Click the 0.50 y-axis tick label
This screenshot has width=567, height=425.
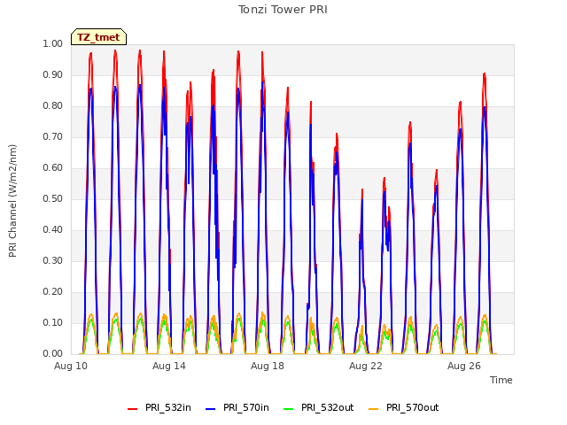pyautogui.click(x=53, y=198)
